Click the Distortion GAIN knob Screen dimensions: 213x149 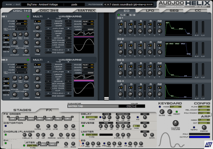coord(73,126)
